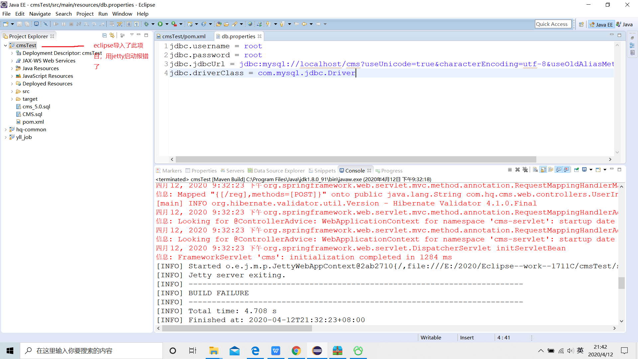Click the Display Selected Console monitor icon
This screenshot has height=359, width=638.
coord(585,170)
